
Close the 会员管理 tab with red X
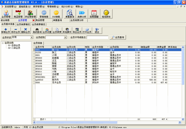pos(34,20)
